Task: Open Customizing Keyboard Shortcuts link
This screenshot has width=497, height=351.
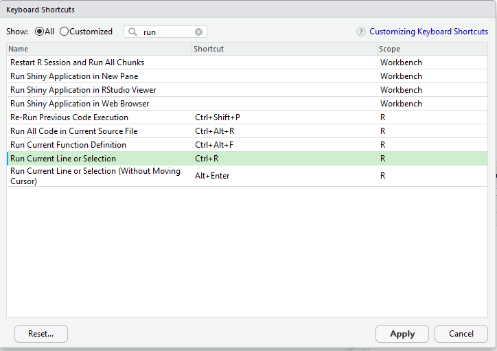Action: tap(428, 32)
